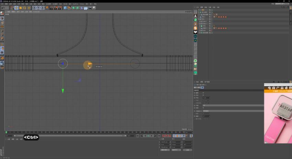292x159 pixels.
Task: Click the Make Editable icon in the left toolbar
Action: pyautogui.click(x=2, y=13)
